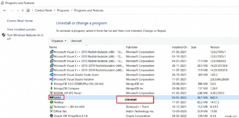Click Oracle Corporation publisher cell

click(x=138, y=116)
